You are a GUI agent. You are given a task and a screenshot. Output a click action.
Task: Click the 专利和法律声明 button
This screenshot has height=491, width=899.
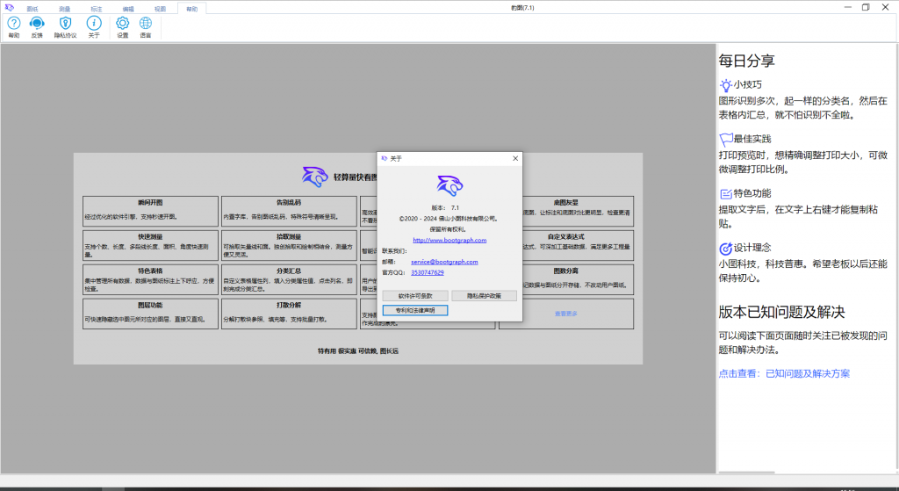tap(415, 310)
